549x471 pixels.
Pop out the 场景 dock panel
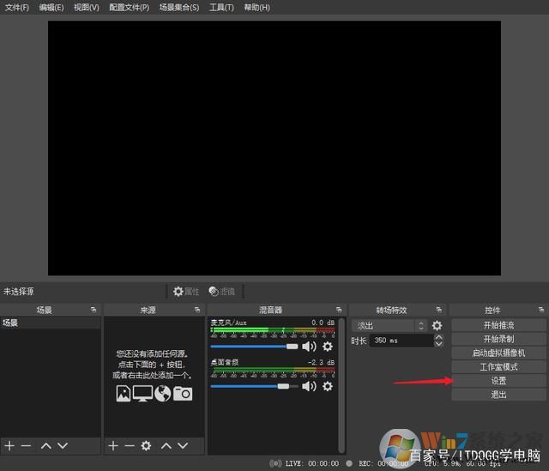pos(94,310)
